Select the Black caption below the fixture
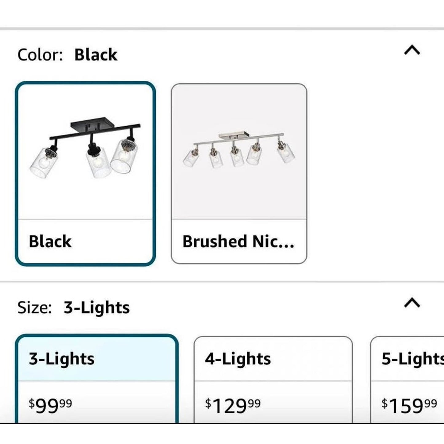 50,241
